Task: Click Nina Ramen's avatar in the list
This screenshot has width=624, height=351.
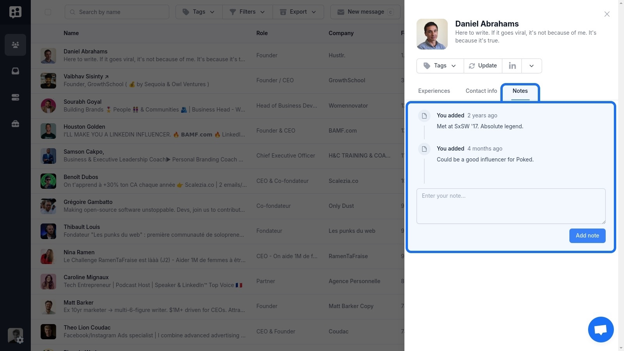Action: pyautogui.click(x=48, y=256)
